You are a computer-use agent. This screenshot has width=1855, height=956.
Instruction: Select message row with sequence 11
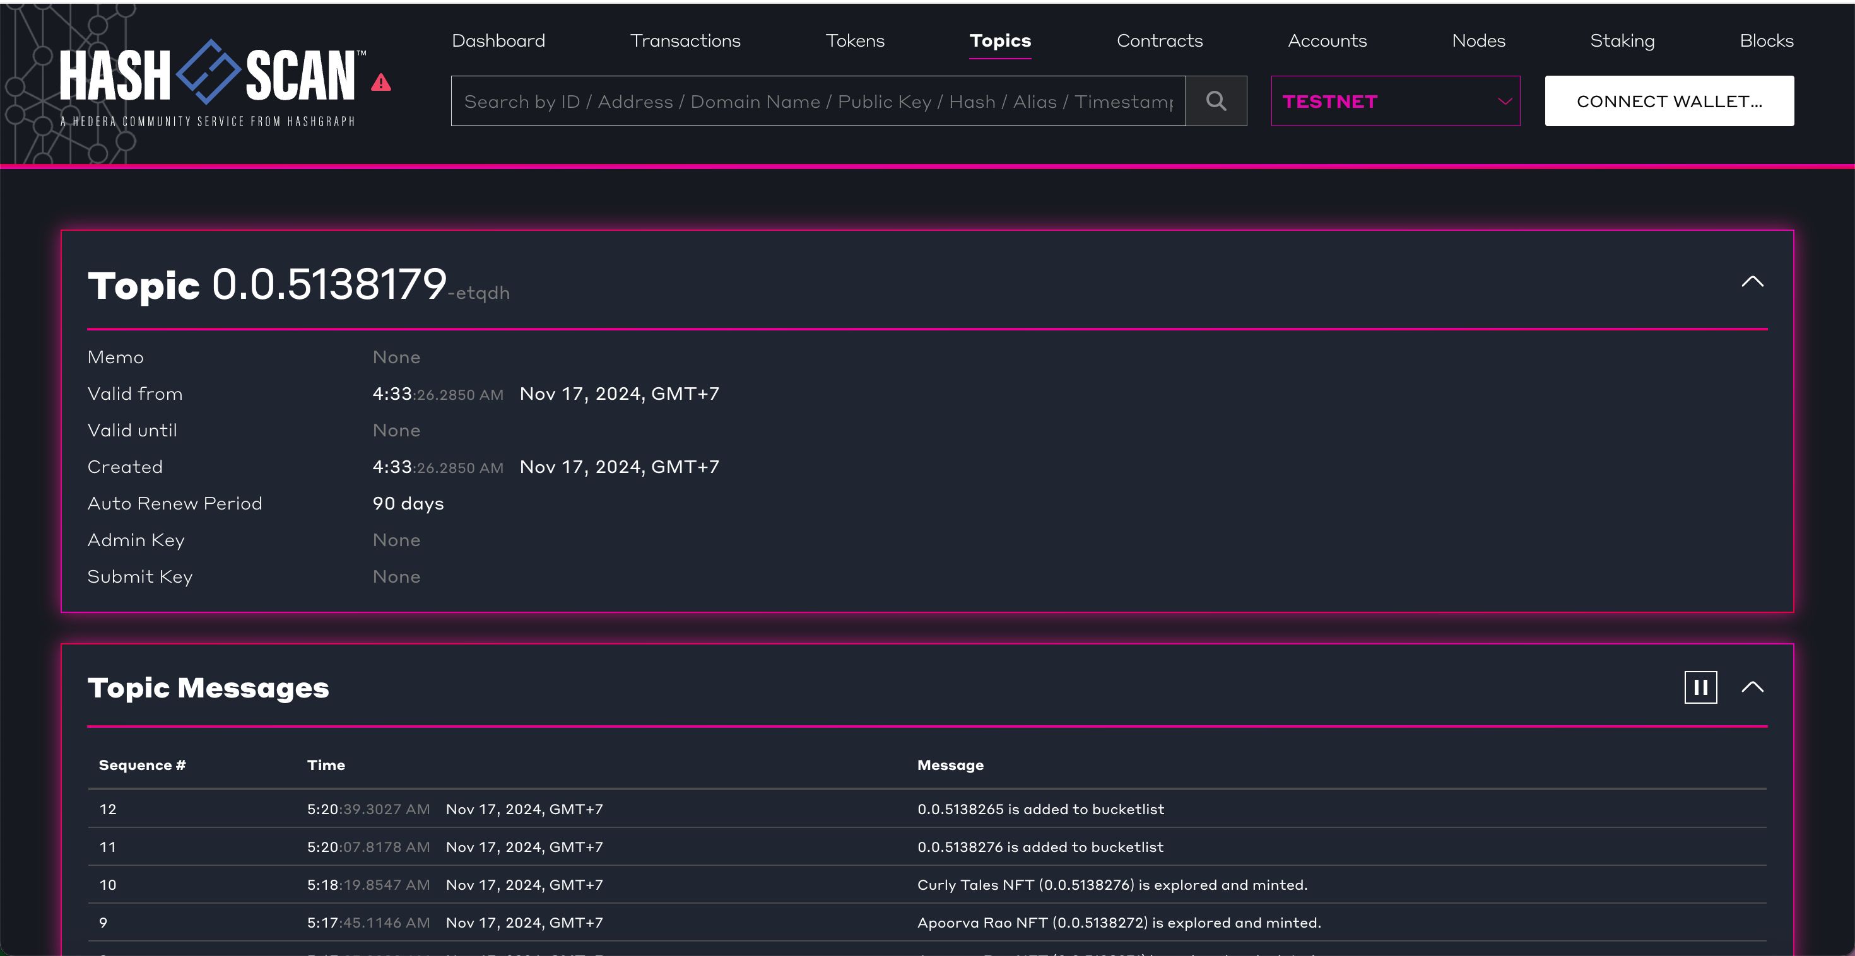(x=927, y=846)
